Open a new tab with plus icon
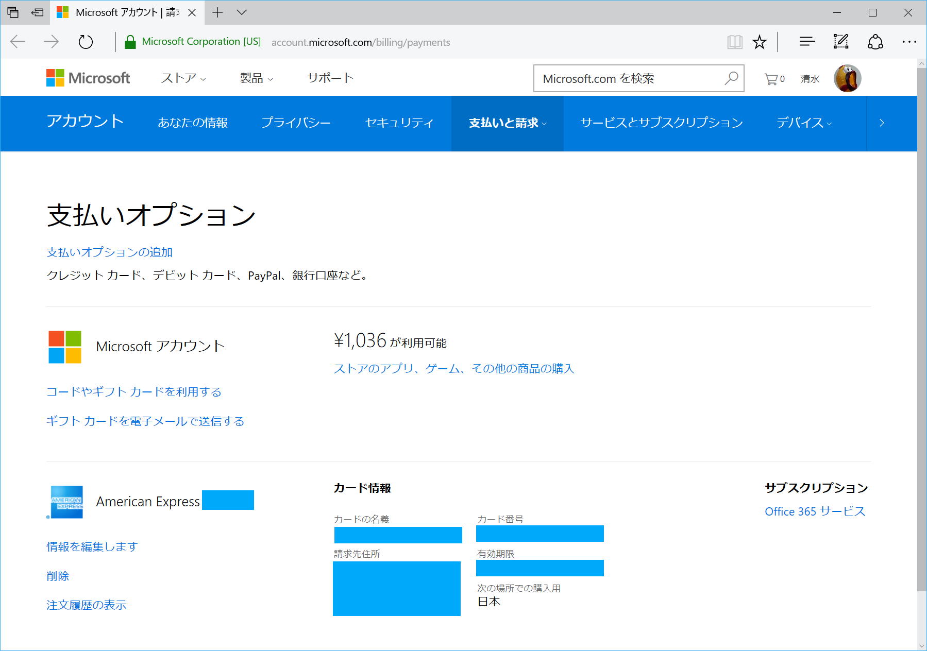Viewport: 927px width, 651px height. (x=217, y=12)
